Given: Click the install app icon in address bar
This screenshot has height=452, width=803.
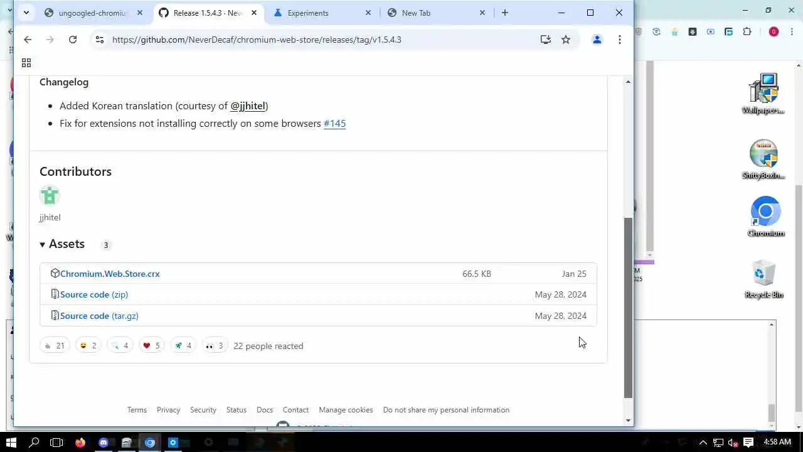Looking at the screenshot, I should (x=546, y=40).
